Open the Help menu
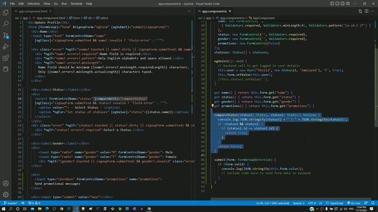The width and height of the screenshot is (378, 212). pyautogui.click(x=89, y=4)
